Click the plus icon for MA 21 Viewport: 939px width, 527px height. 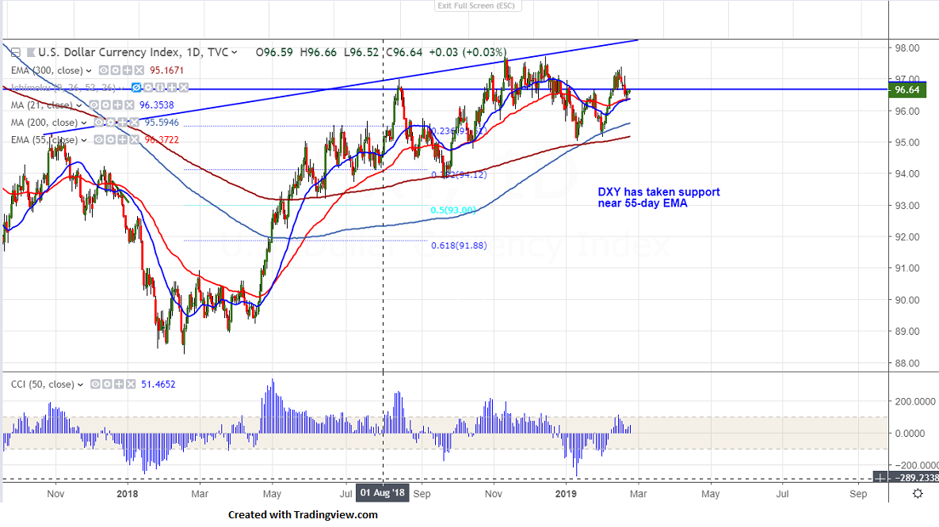click(x=117, y=105)
